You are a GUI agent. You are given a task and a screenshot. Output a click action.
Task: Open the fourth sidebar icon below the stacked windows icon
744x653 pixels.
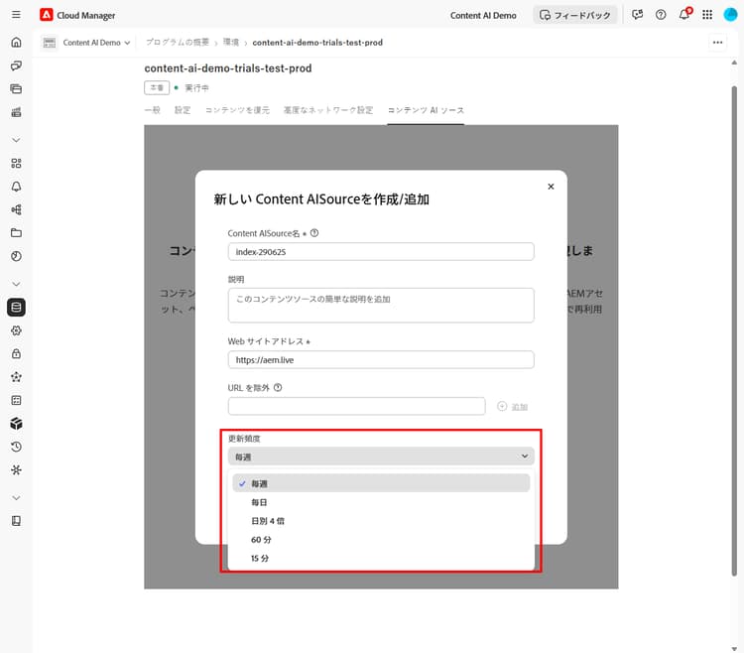[x=16, y=112]
